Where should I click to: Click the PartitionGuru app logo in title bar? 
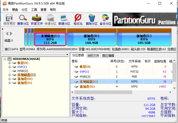click(4, 3)
